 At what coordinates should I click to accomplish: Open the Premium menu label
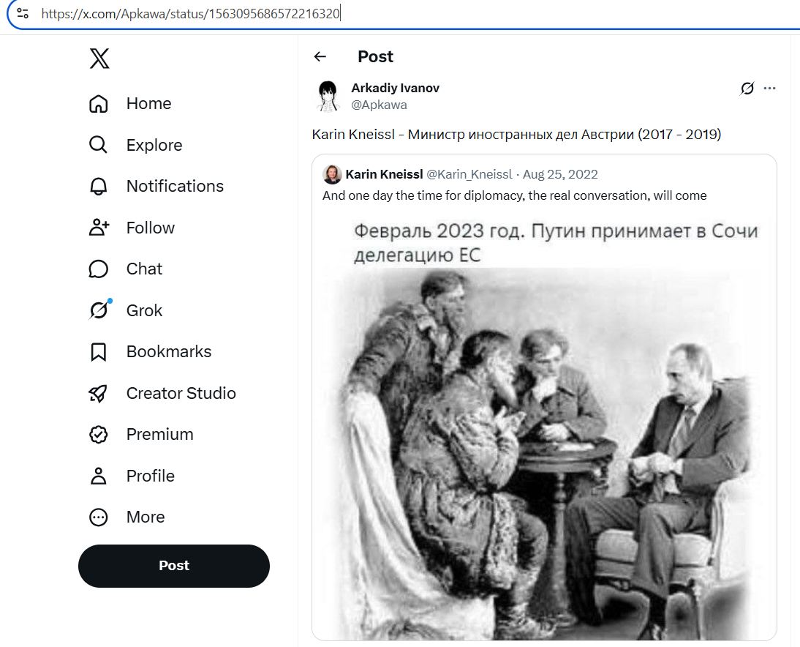[x=160, y=435]
